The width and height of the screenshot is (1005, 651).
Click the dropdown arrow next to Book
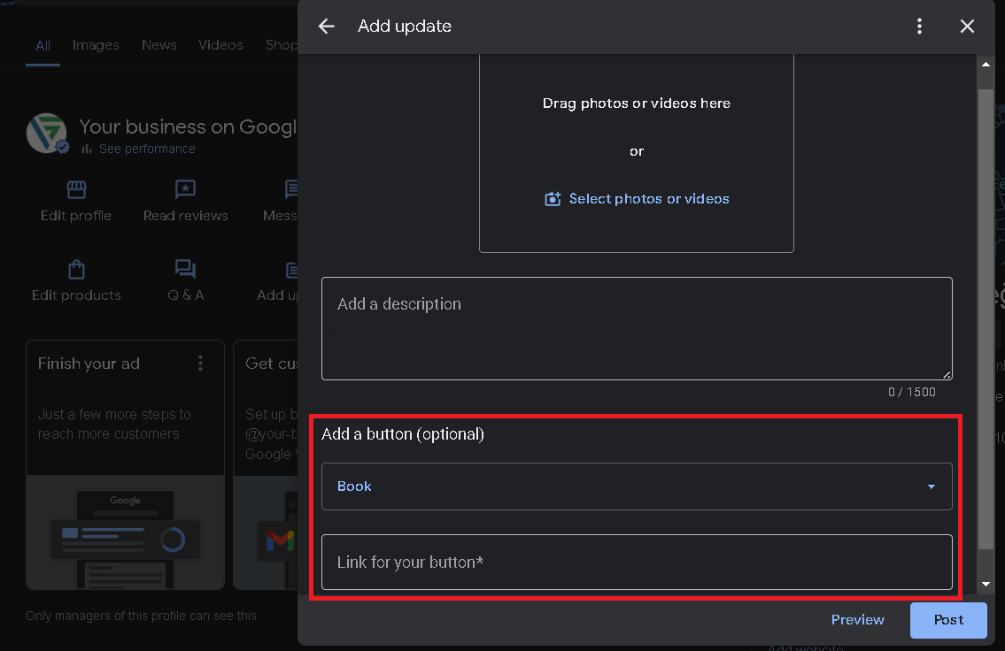point(931,486)
